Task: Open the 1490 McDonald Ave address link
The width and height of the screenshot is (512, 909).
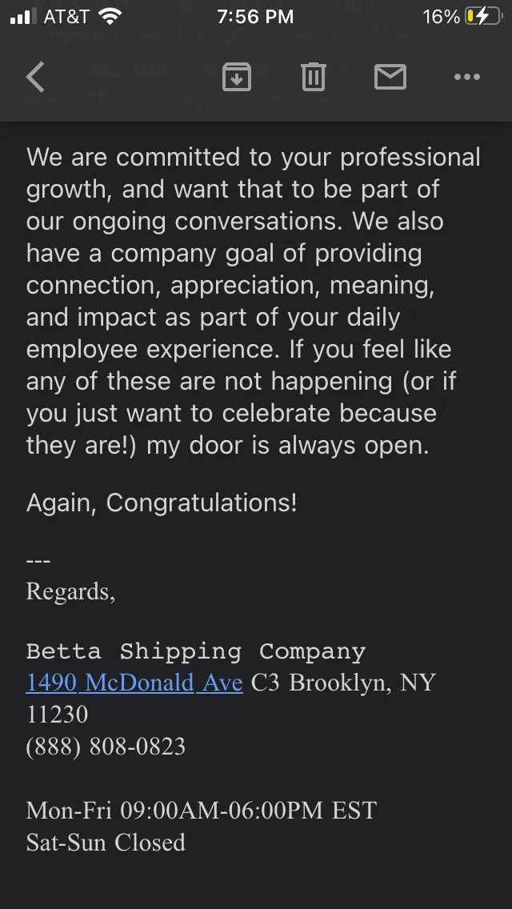Action: (134, 683)
